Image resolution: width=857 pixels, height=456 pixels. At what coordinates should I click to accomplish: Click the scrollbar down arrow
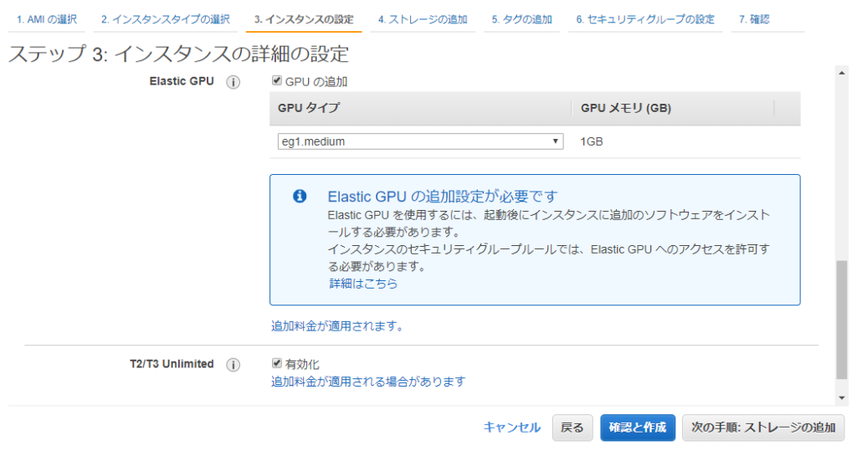tap(842, 398)
